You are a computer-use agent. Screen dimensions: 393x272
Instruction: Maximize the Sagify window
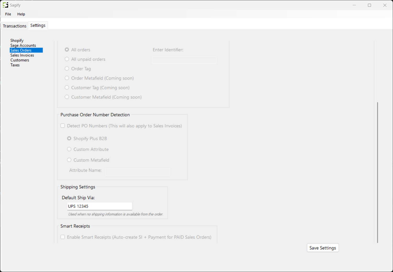click(x=369, y=5)
